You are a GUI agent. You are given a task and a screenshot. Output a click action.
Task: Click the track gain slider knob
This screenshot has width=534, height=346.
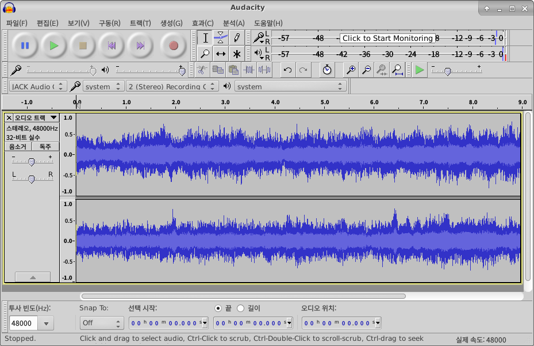click(x=32, y=162)
